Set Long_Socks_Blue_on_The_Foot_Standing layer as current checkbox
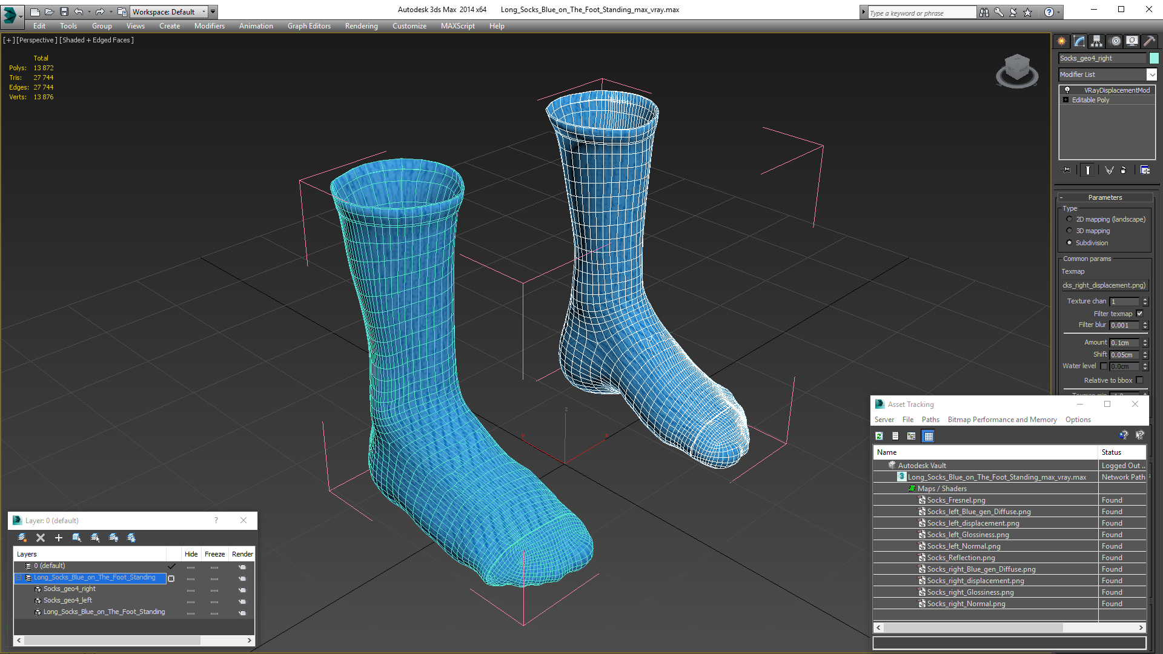The width and height of the screenshot is (1163, 654). click(171, 578)
